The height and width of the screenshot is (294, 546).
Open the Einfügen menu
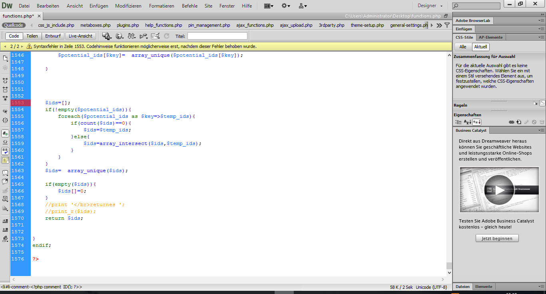coord(98,6)
